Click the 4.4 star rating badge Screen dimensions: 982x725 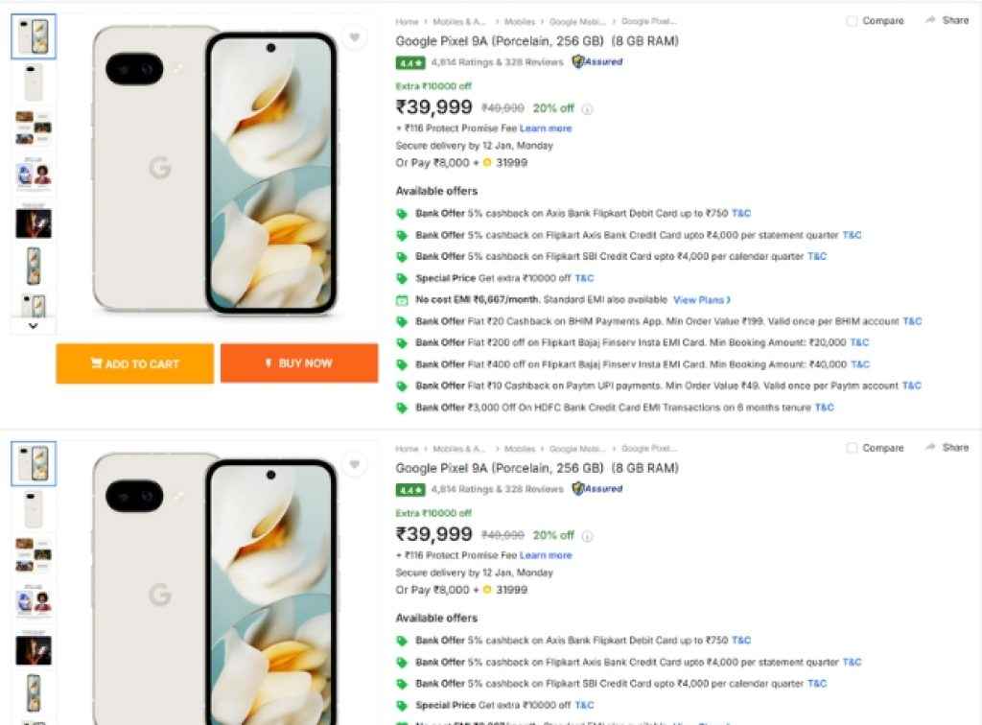coord(410,61)
